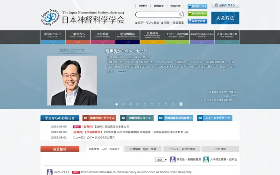Open the 脳科学辞典 badge

click(197, 21)
